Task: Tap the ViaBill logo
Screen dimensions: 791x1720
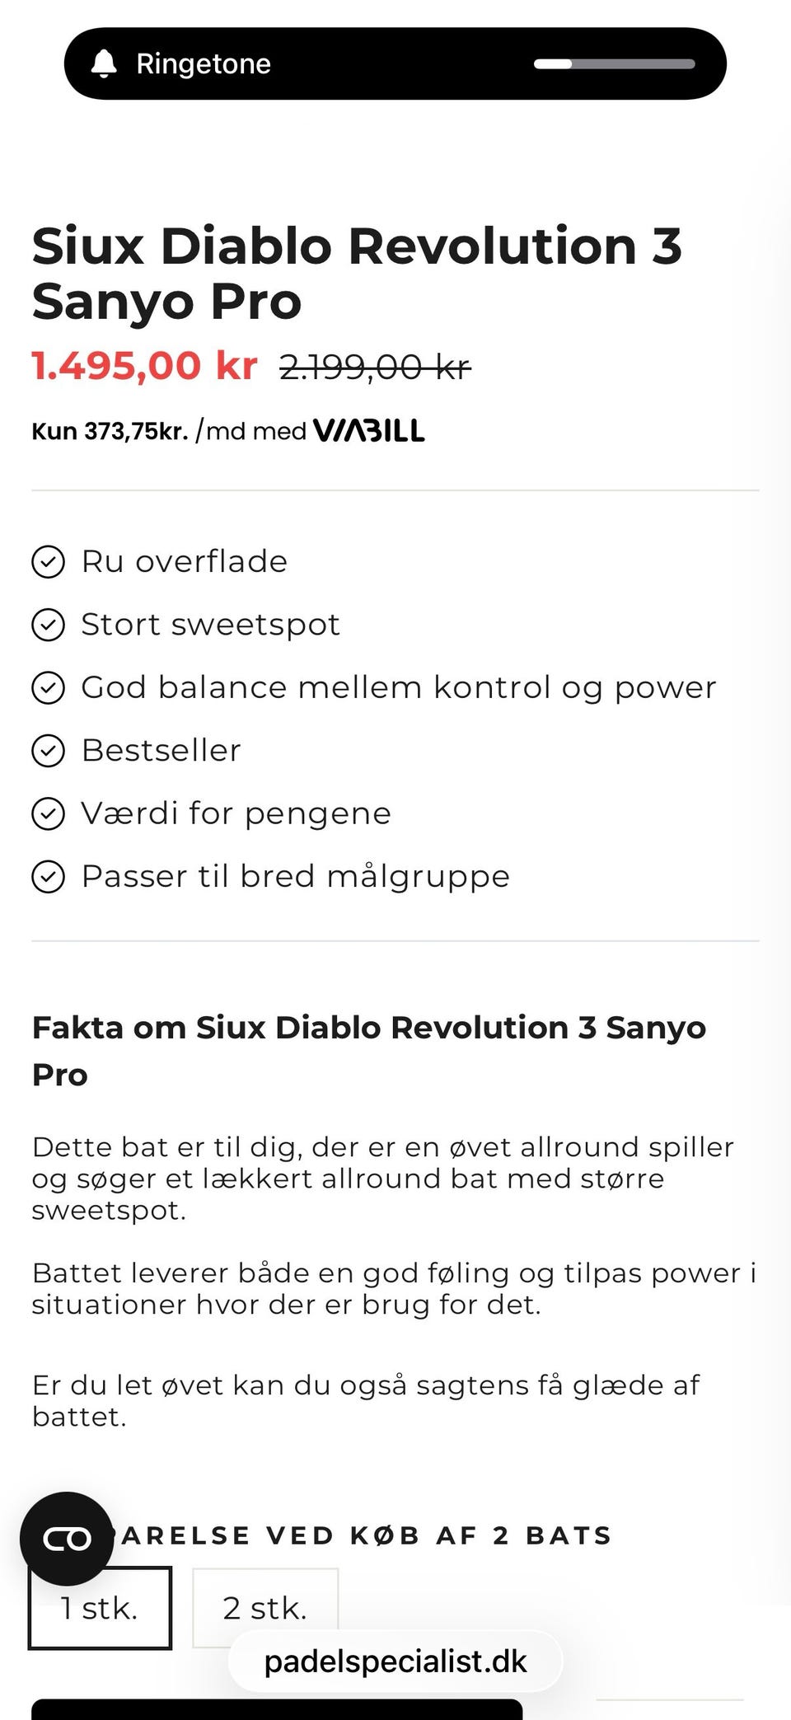Action: click(x=369, y=430)
